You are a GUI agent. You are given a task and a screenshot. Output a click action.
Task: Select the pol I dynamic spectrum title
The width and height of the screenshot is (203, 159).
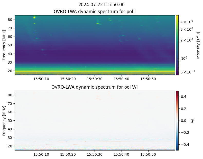95,12
